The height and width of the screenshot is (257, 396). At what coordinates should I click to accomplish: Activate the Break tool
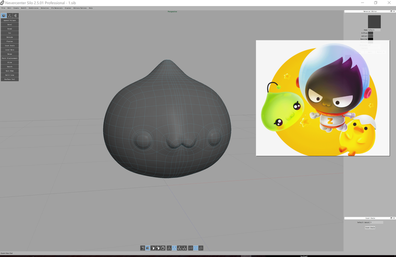9,29
